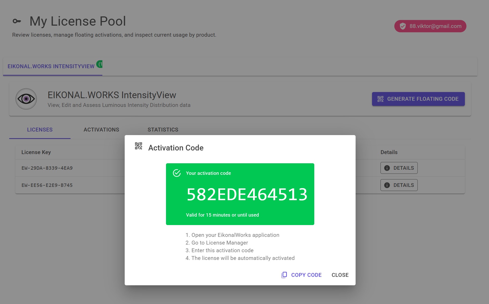489x304 pixels.
Task: Click the License Key column header
Action: (36, 152)
